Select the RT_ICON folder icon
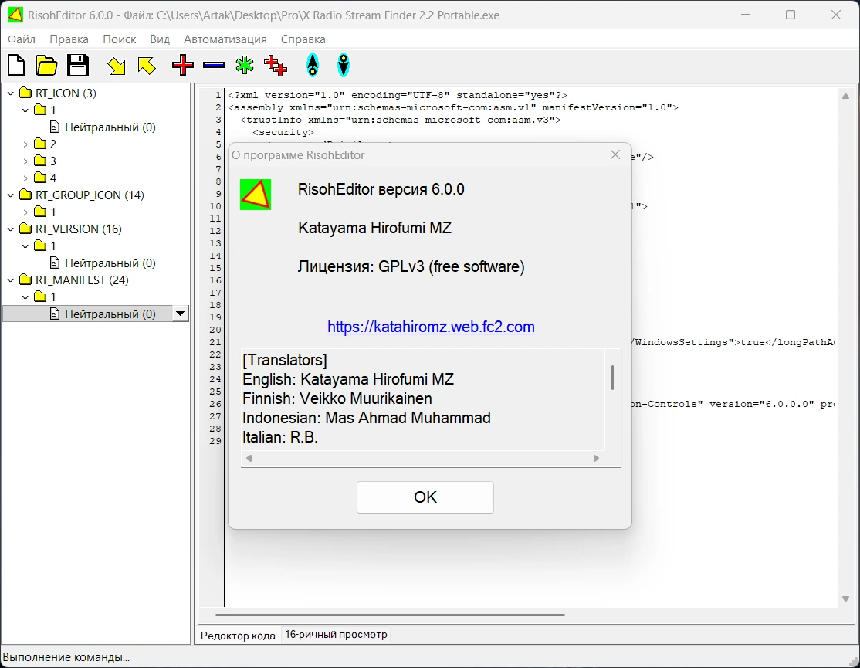The width and height of the screenshot is (860, 668). click(x=25, y=92)
